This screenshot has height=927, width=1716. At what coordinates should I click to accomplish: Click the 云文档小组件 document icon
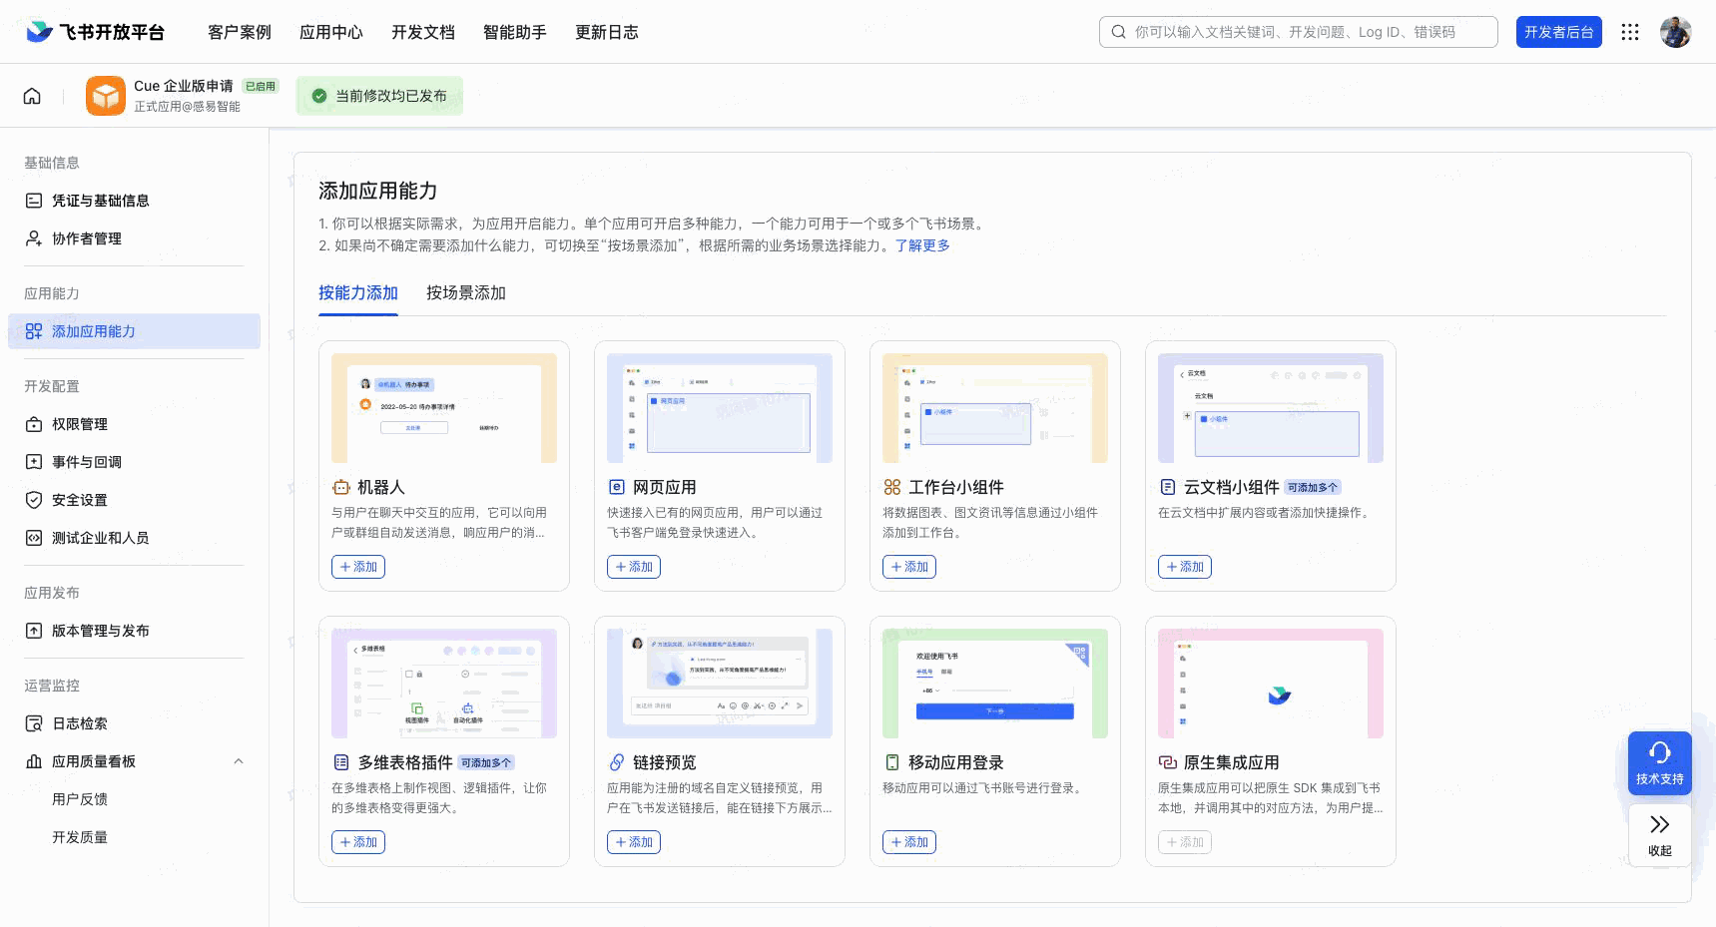[1168, 487]
